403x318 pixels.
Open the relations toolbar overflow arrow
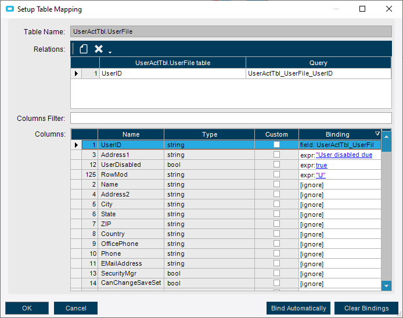point(110,52)
